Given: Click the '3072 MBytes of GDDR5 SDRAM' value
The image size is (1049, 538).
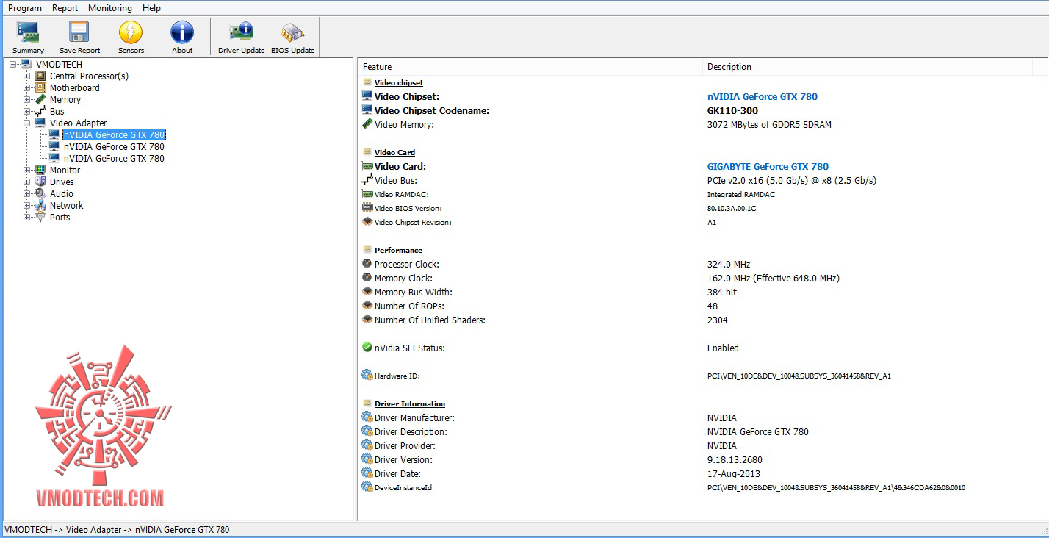Looking at the screenshot, I should [769, 124].
